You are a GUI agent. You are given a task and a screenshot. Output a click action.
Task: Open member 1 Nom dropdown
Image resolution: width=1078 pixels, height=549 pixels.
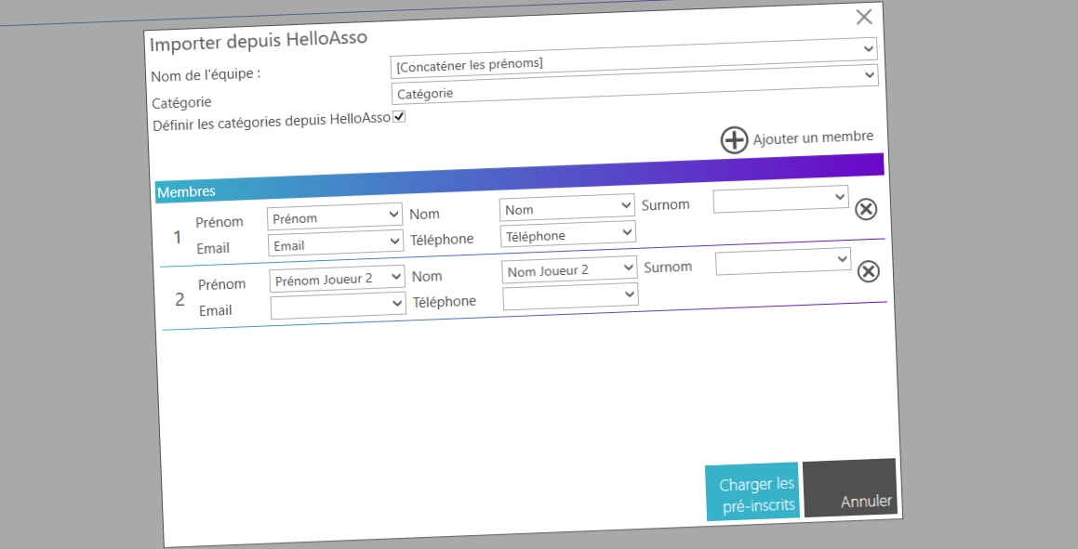(566, 209)
